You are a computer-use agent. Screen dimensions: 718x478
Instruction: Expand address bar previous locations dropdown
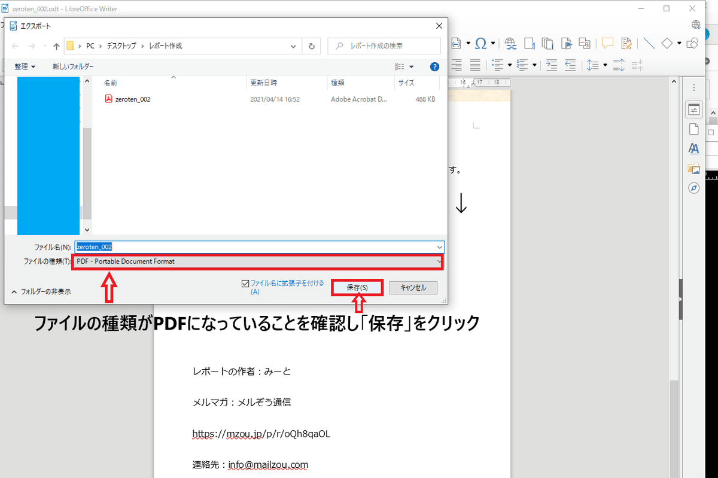point(293,45)
